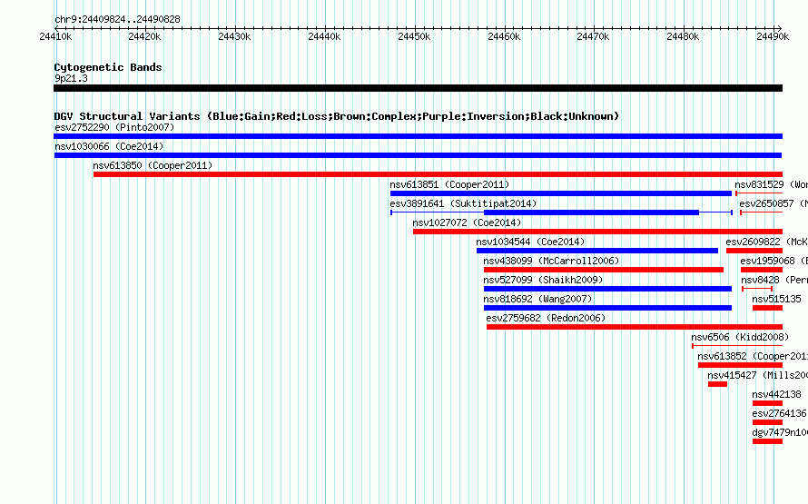Click the 24440k ruler tick label
This screenshot has width=808, height=504.
click(324, 36)
